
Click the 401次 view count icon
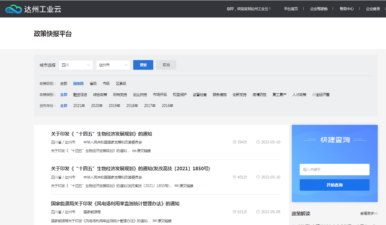tap(235, 177)
